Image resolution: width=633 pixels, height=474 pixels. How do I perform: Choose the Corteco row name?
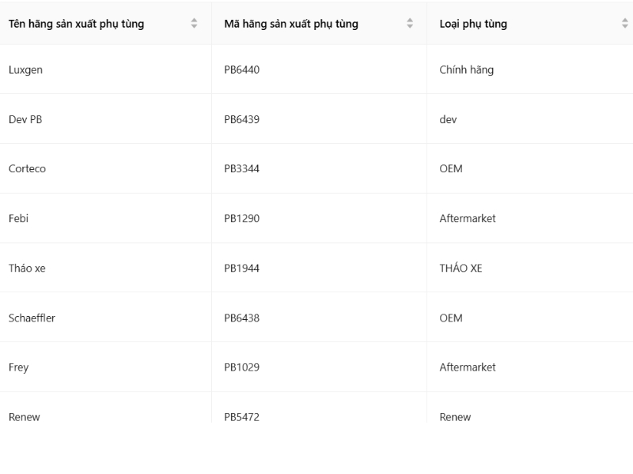pyautogui.click(x=27, y=169)
